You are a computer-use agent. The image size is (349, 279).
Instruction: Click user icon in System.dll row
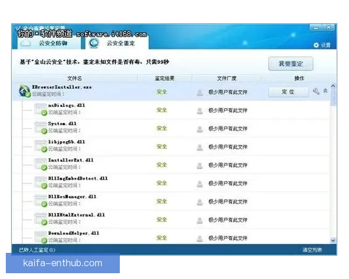[200, 129]
